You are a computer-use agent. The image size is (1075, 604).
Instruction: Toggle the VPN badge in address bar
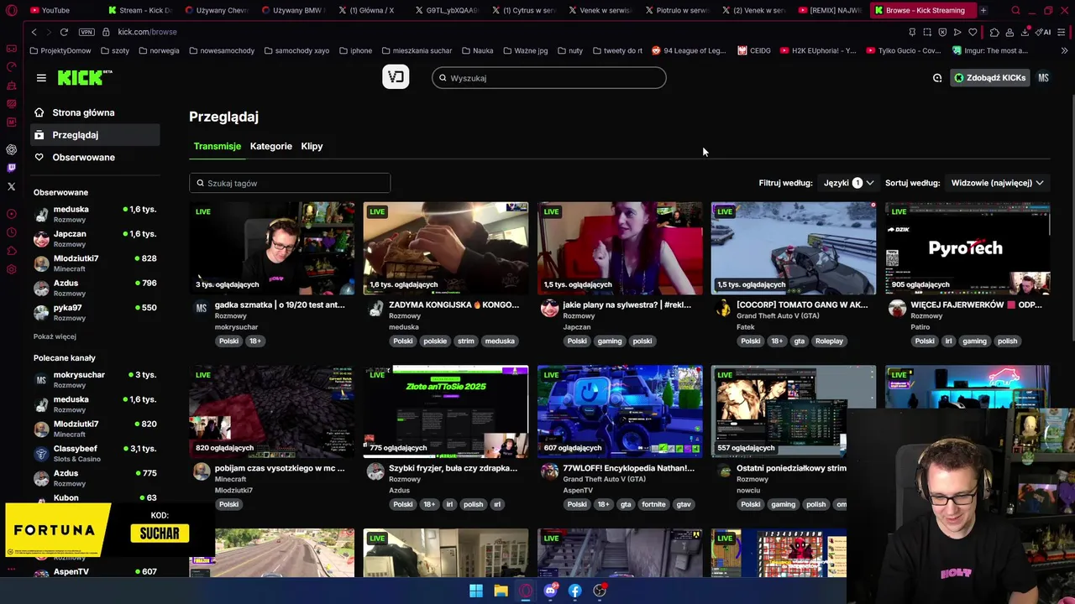point(87,32)
